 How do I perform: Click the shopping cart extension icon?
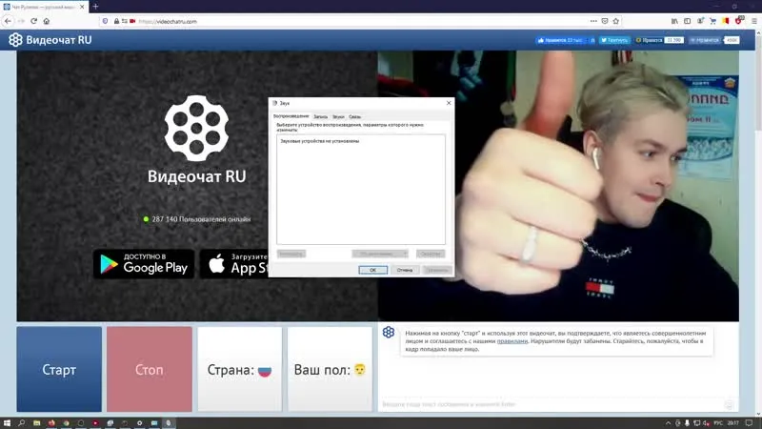[712, 21]
